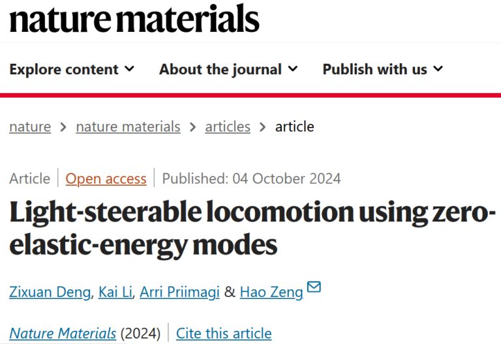This screenshot has height=344, width=501.
Task: Click Cite this article
Action: (x=224, y=334)
